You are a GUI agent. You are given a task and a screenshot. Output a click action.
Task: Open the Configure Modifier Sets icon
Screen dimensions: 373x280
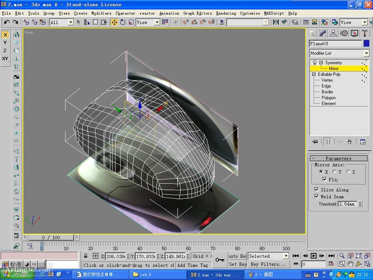[x=363, y=142]
